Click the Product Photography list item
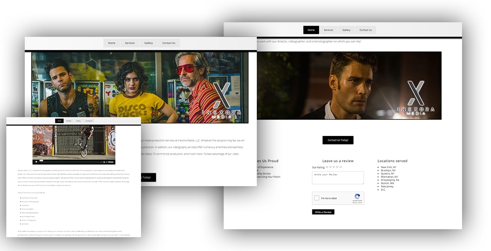 point(29,220)
